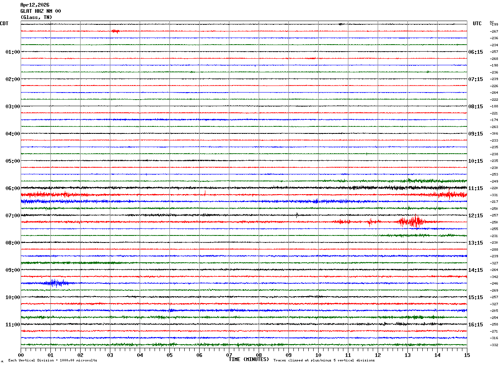The image size is (500, 366).
Task: Click the 16:15 UTC time label
Action: tap(475, 325)
